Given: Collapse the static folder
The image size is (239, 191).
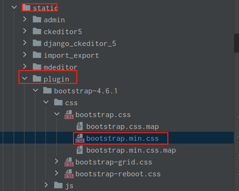Looking at the screenshot, I should pyautogui.click(x=14, y=7).
